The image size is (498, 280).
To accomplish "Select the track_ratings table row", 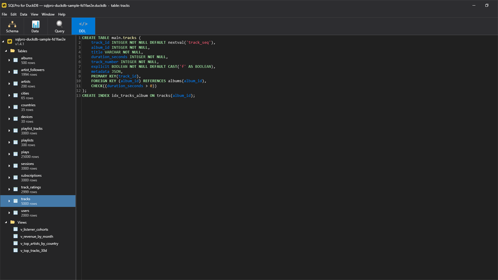I will coord(38,189).
